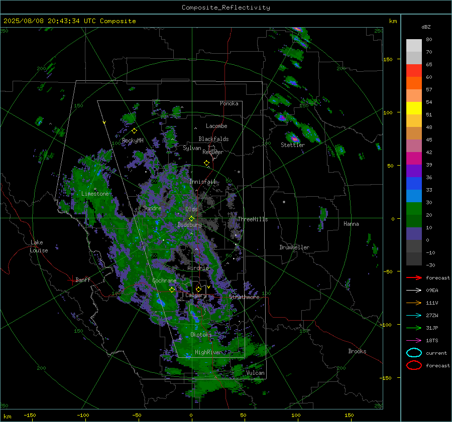452x422 pixels.
Task: Click the Didsbury city label
Action: [x=190, y=225]
